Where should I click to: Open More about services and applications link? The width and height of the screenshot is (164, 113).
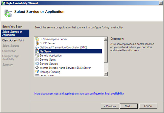pyautogui.click(x=79, y=94)
